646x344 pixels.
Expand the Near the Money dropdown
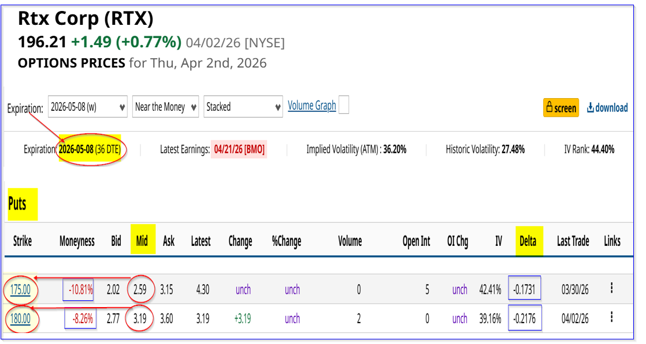click(165, 107)
